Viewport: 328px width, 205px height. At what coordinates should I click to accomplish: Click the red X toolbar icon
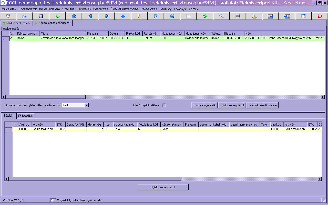click(x=320, y=16)
